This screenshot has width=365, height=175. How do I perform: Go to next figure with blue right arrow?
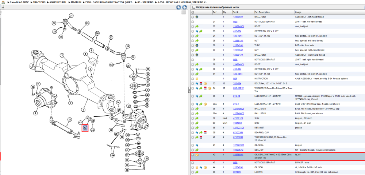coord(184,7)
